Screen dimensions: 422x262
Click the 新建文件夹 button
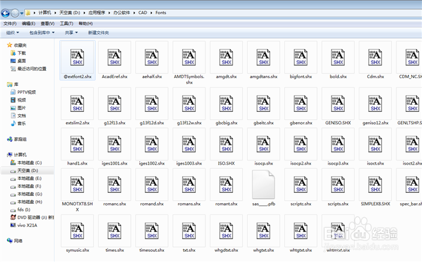click(x=98, y=32)
